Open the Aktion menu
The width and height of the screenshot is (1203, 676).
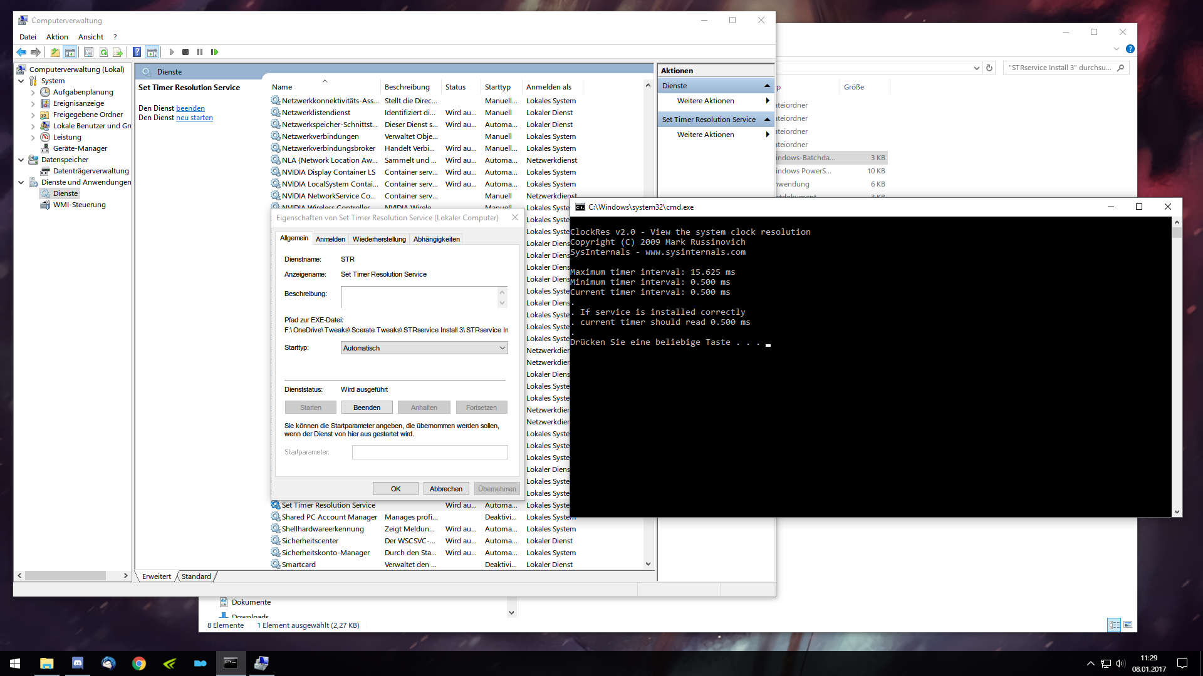coord(57,37)
